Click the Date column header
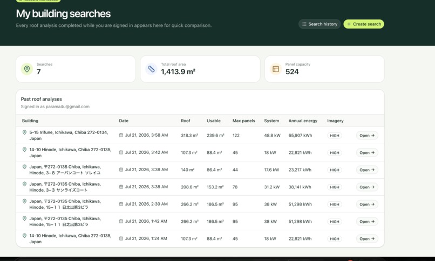The image size is (435, 261). (124, 121)
